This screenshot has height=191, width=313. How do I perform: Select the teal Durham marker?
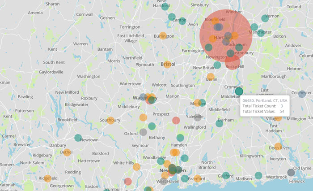(219, 123)
